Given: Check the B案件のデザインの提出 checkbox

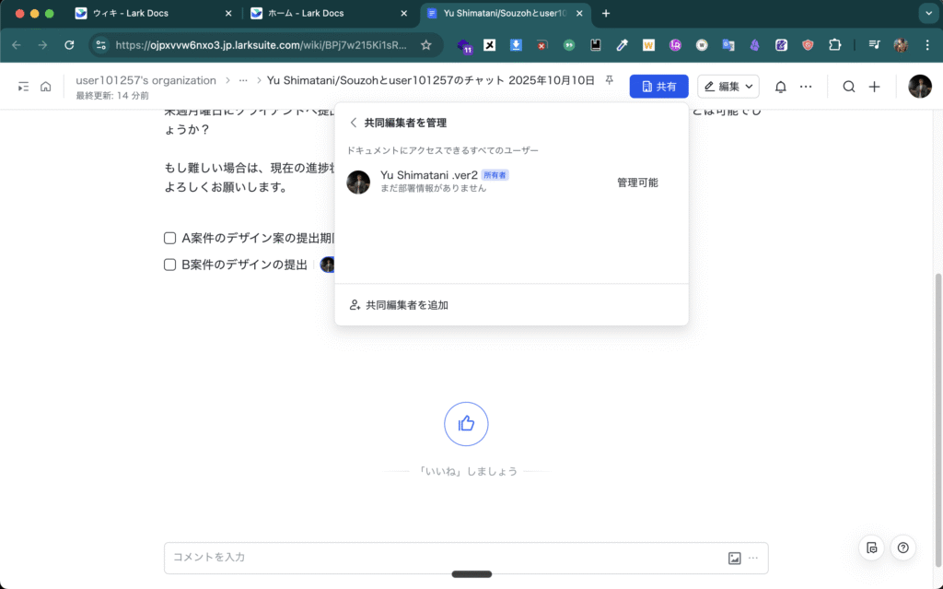Looking at the screenshot, I should 169,265.
